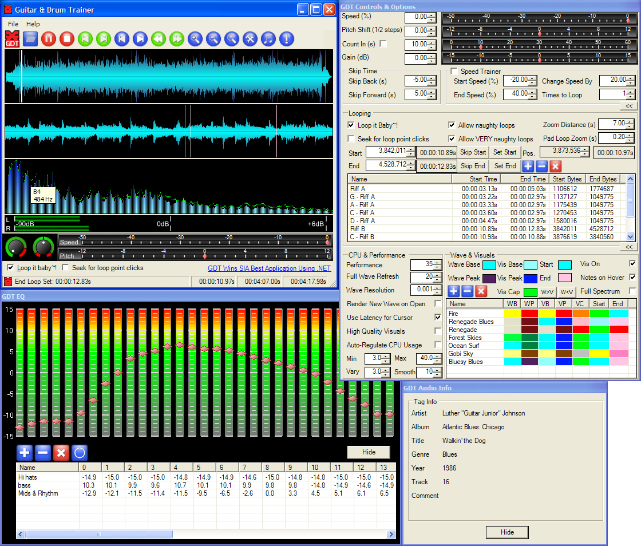Click the Set Start button
This screenshot has height=546, width=641.
[505, 152]
